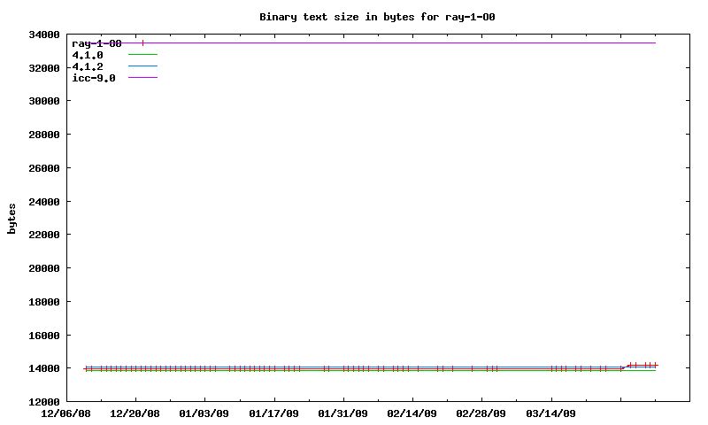
Task: Click the 01/31/09 x-axis date label
Action: point(342,413)
